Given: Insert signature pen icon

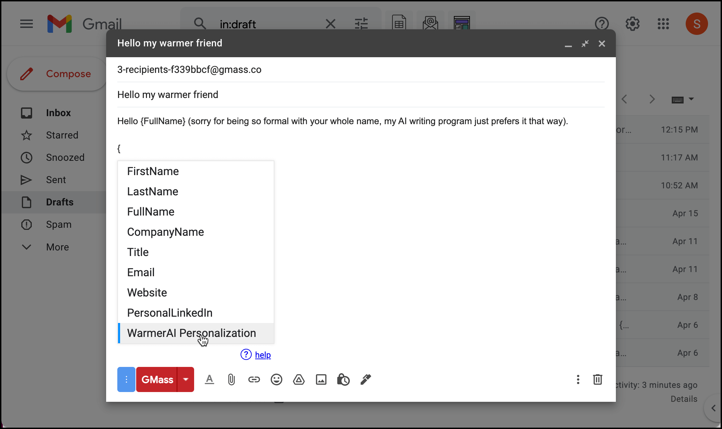Looking at the screenshot, I should point(366,379).
